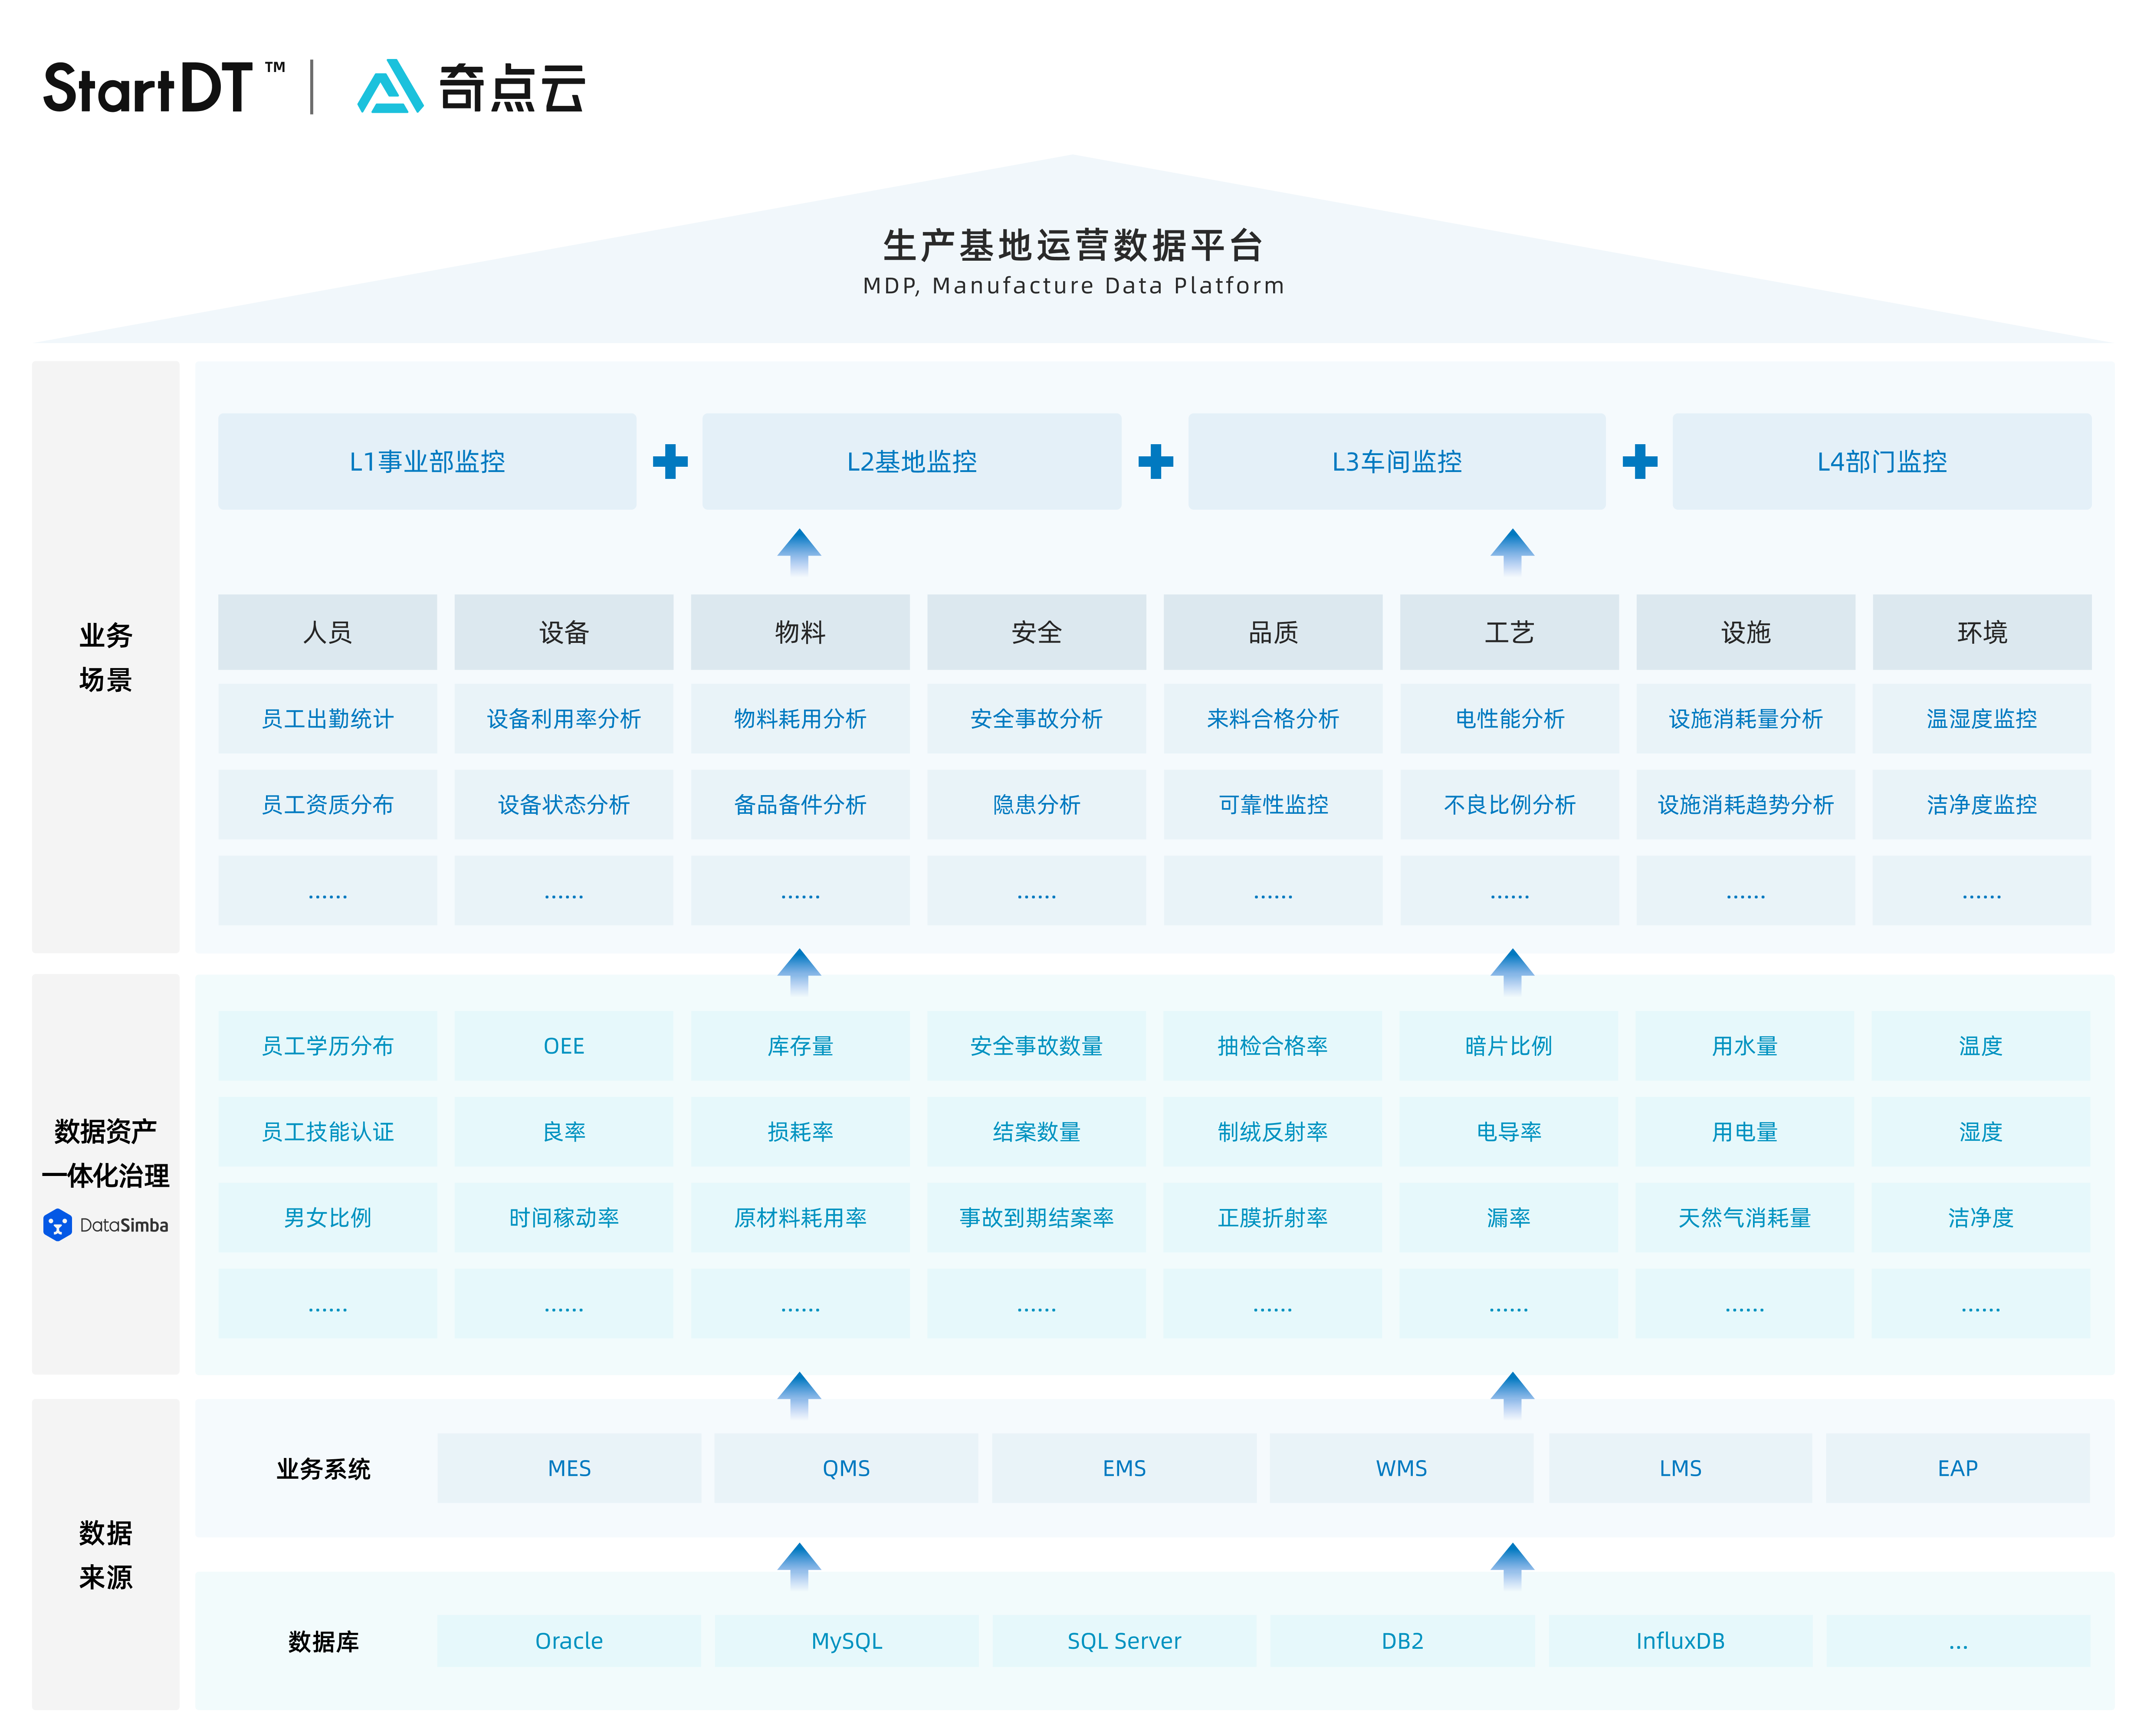
Task: Select the L3车间监控 box
Action: pyautogui.click(x=1397, y=461)
